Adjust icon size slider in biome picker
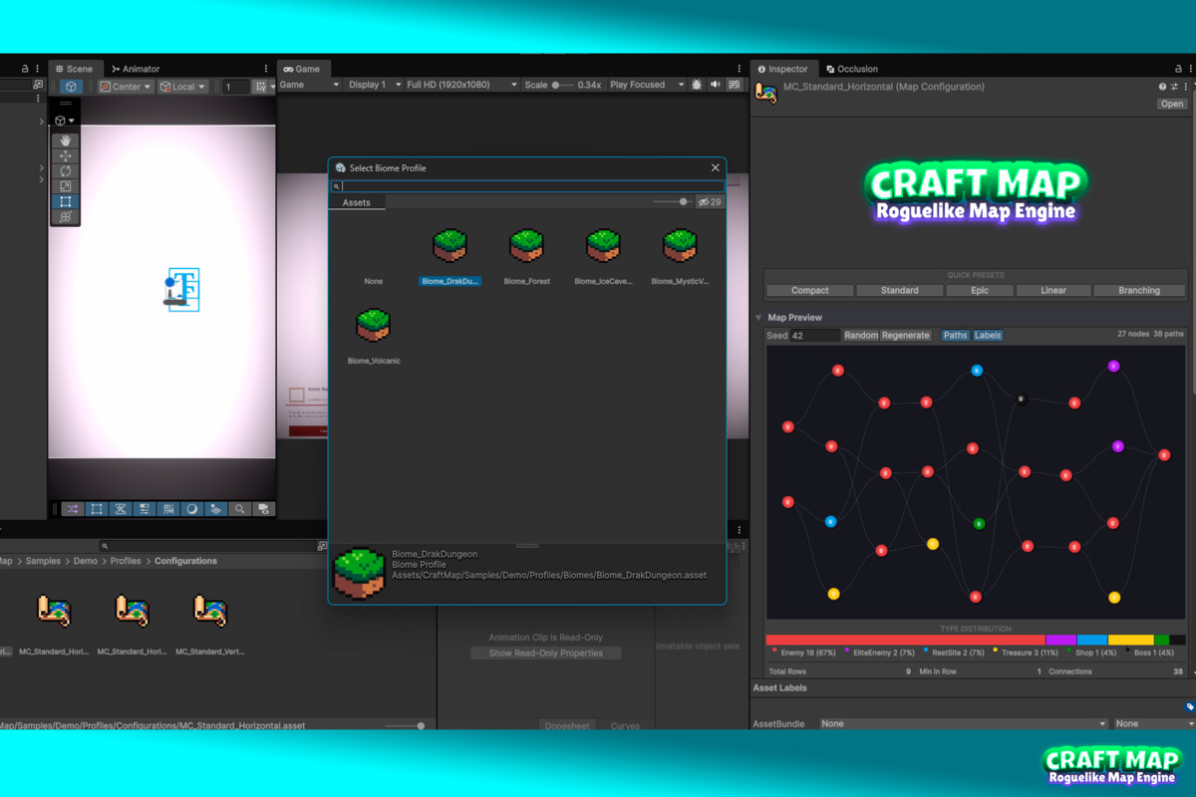This screenshot has width=1196, height=797. tap(672, 202)
